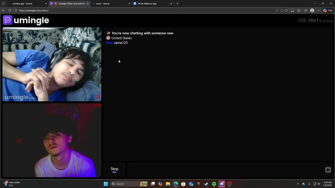Stop the current chat

(x=114, y=170)
